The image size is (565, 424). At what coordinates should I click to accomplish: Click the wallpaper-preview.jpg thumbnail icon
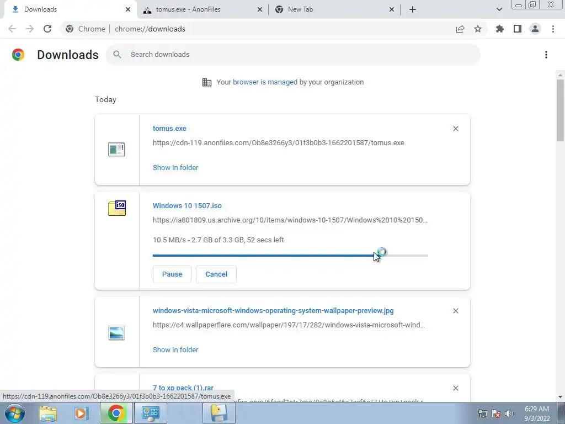(116, 333)
